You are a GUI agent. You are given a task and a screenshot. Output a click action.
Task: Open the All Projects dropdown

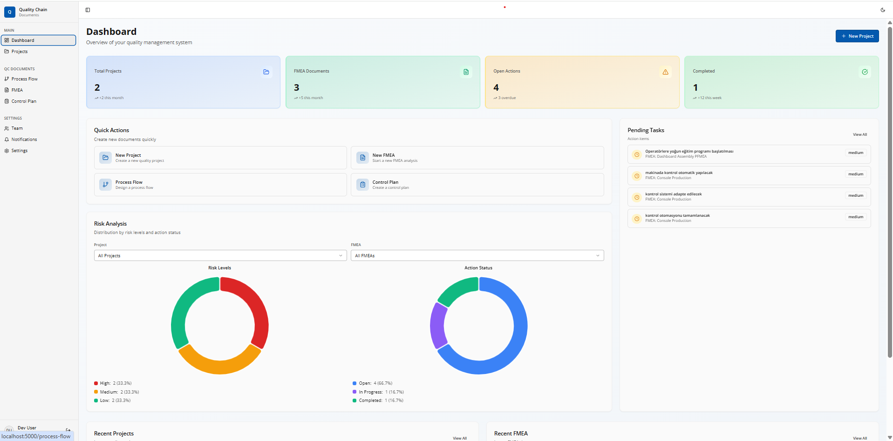pyautogui.click(x=220, y=255)
